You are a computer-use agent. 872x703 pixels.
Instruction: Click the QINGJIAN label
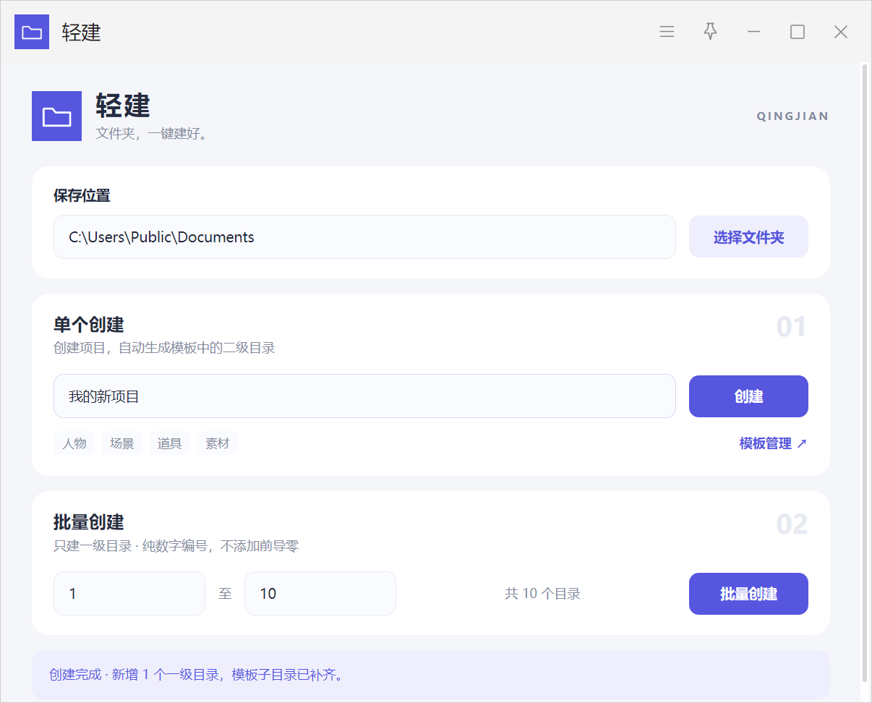coord(792,116)
